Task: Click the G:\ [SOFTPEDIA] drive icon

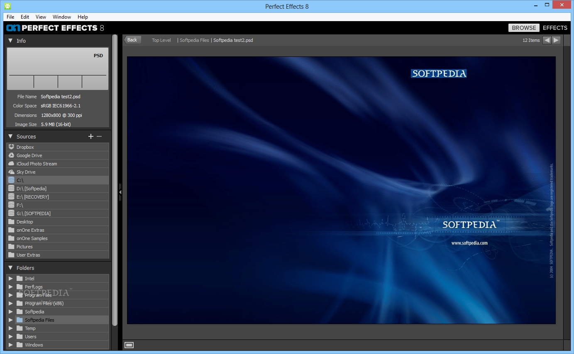Action: (x=11, y=213)
